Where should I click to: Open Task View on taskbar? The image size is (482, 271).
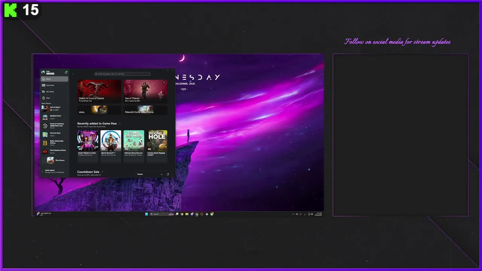177,214
